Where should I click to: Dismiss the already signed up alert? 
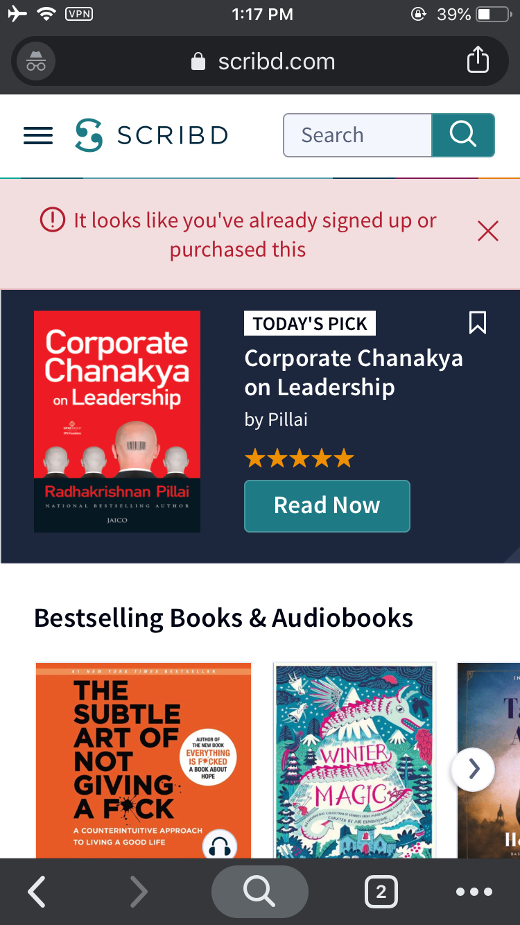pyautogui.click(x=488, y=232)
